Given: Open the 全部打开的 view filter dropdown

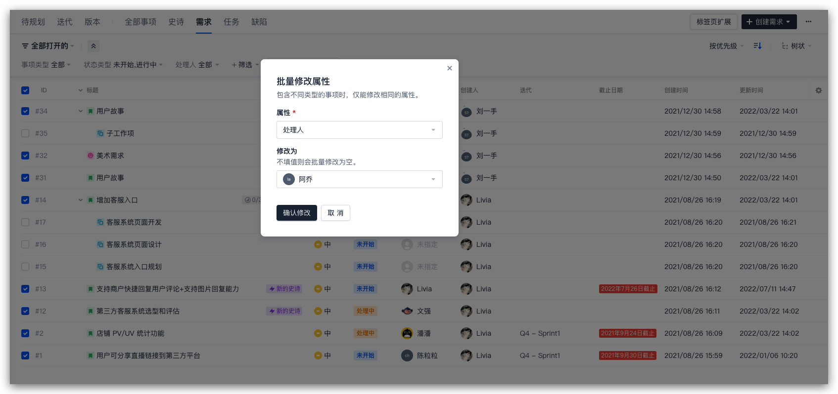Looking at the screenshot, I should pos(47,46).
